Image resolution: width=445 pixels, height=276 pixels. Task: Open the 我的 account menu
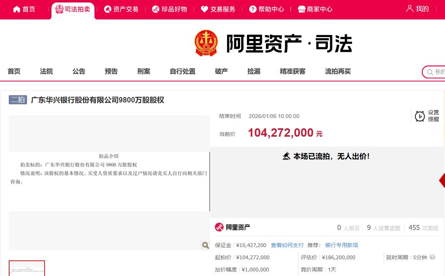click(x=418, y=9)
